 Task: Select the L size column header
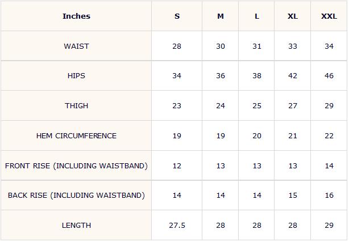pos(257,16)
